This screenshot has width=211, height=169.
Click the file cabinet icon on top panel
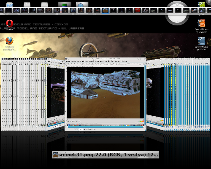[10, 5]
